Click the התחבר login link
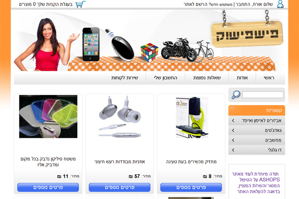This screenshot has height=199, width=299. (x=242, y=4)
